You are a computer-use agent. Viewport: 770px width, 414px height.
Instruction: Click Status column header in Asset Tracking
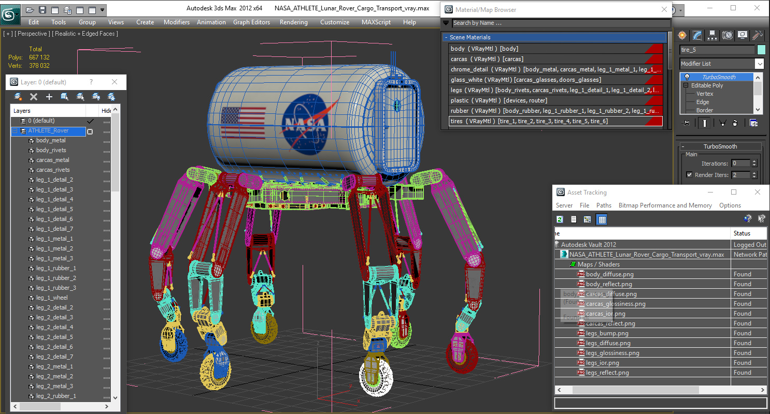[x=749, y=233]
